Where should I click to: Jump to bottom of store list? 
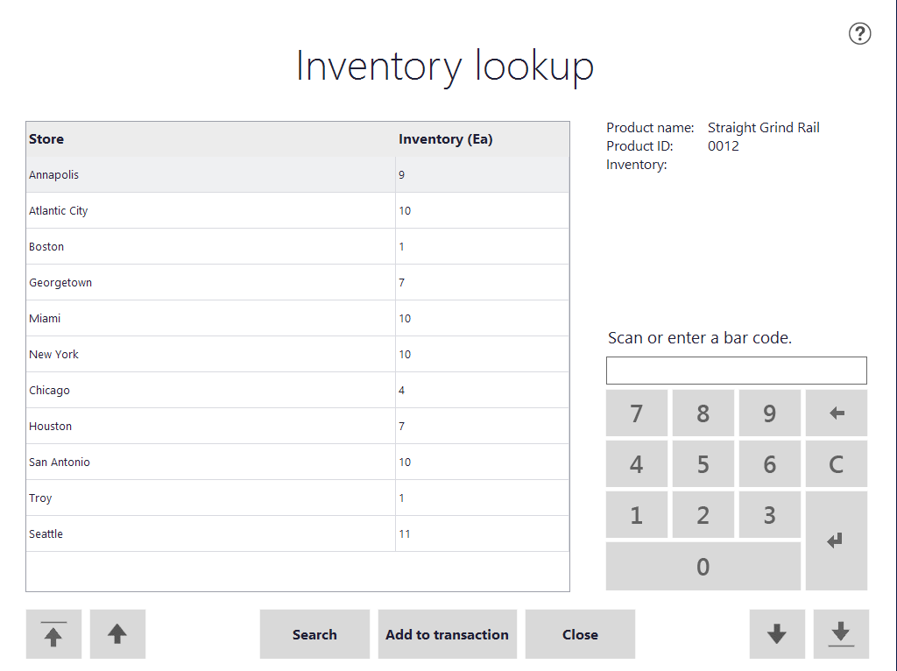coord(841,634)
